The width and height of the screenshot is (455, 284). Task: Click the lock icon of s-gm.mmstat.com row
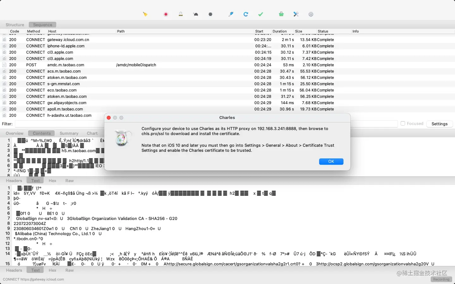pos(4,84)
